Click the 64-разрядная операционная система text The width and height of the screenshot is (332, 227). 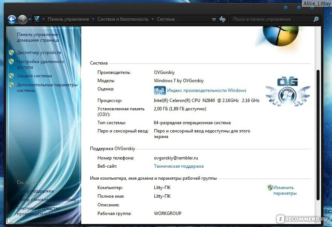pyautogui.click(x=192, y=123)
